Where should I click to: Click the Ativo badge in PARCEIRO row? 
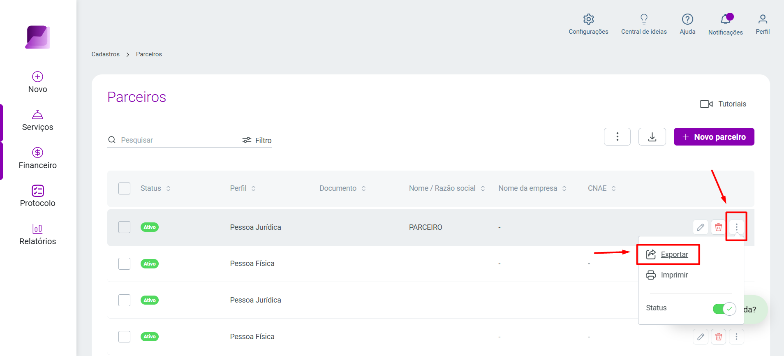150,227
